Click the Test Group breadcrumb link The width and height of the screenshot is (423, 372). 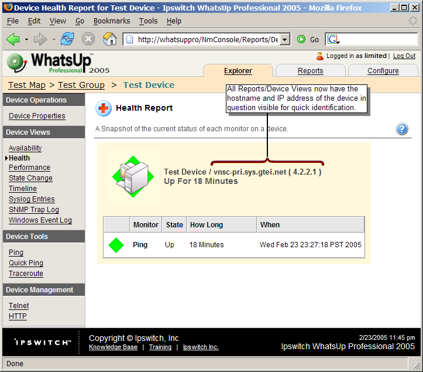pos(81,85)
